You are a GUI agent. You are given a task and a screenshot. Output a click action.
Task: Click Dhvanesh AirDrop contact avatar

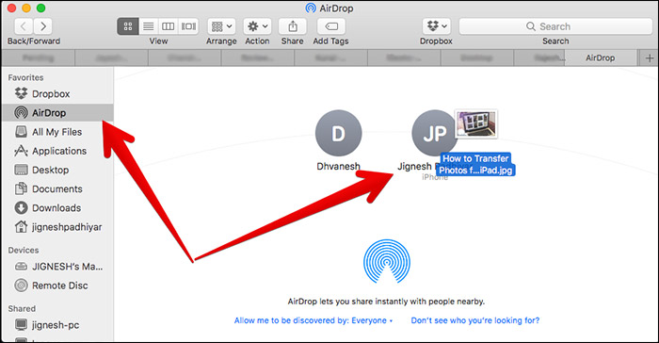338,133
